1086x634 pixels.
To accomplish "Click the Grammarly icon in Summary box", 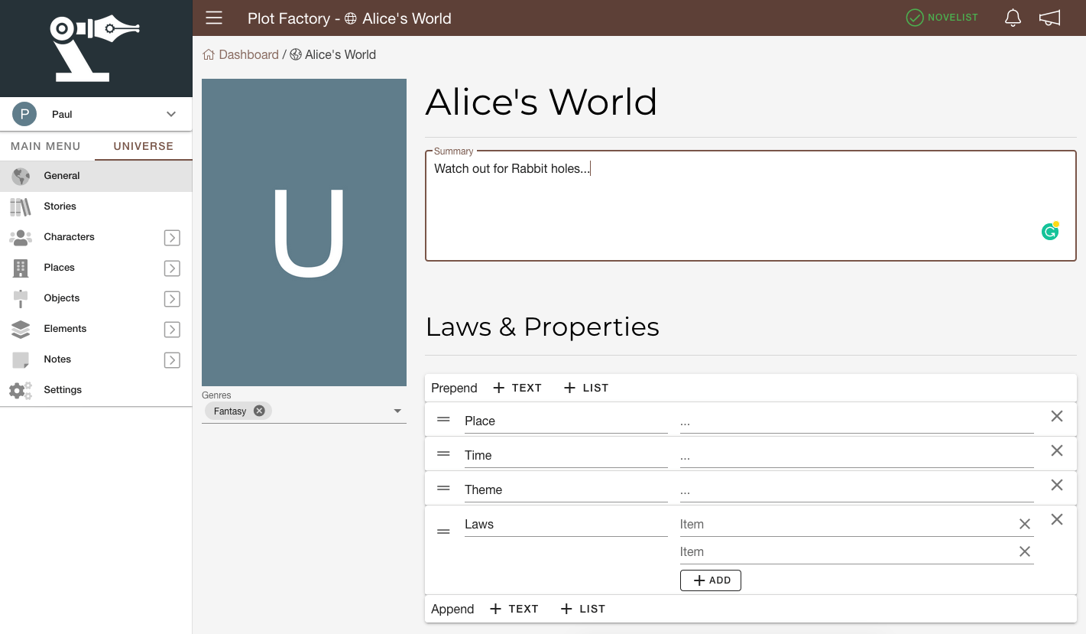I will point(1049,230).
